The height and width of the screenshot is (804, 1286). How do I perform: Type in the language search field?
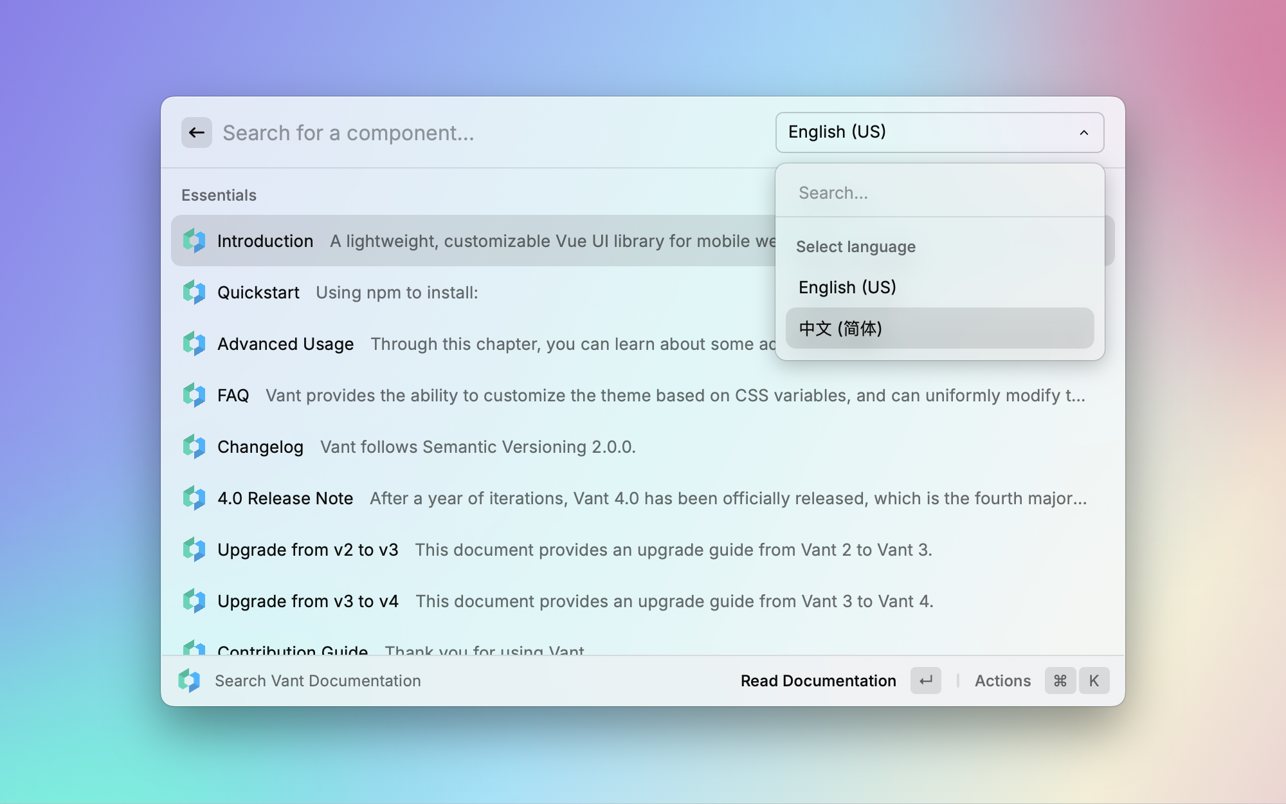tap(939, 193)
